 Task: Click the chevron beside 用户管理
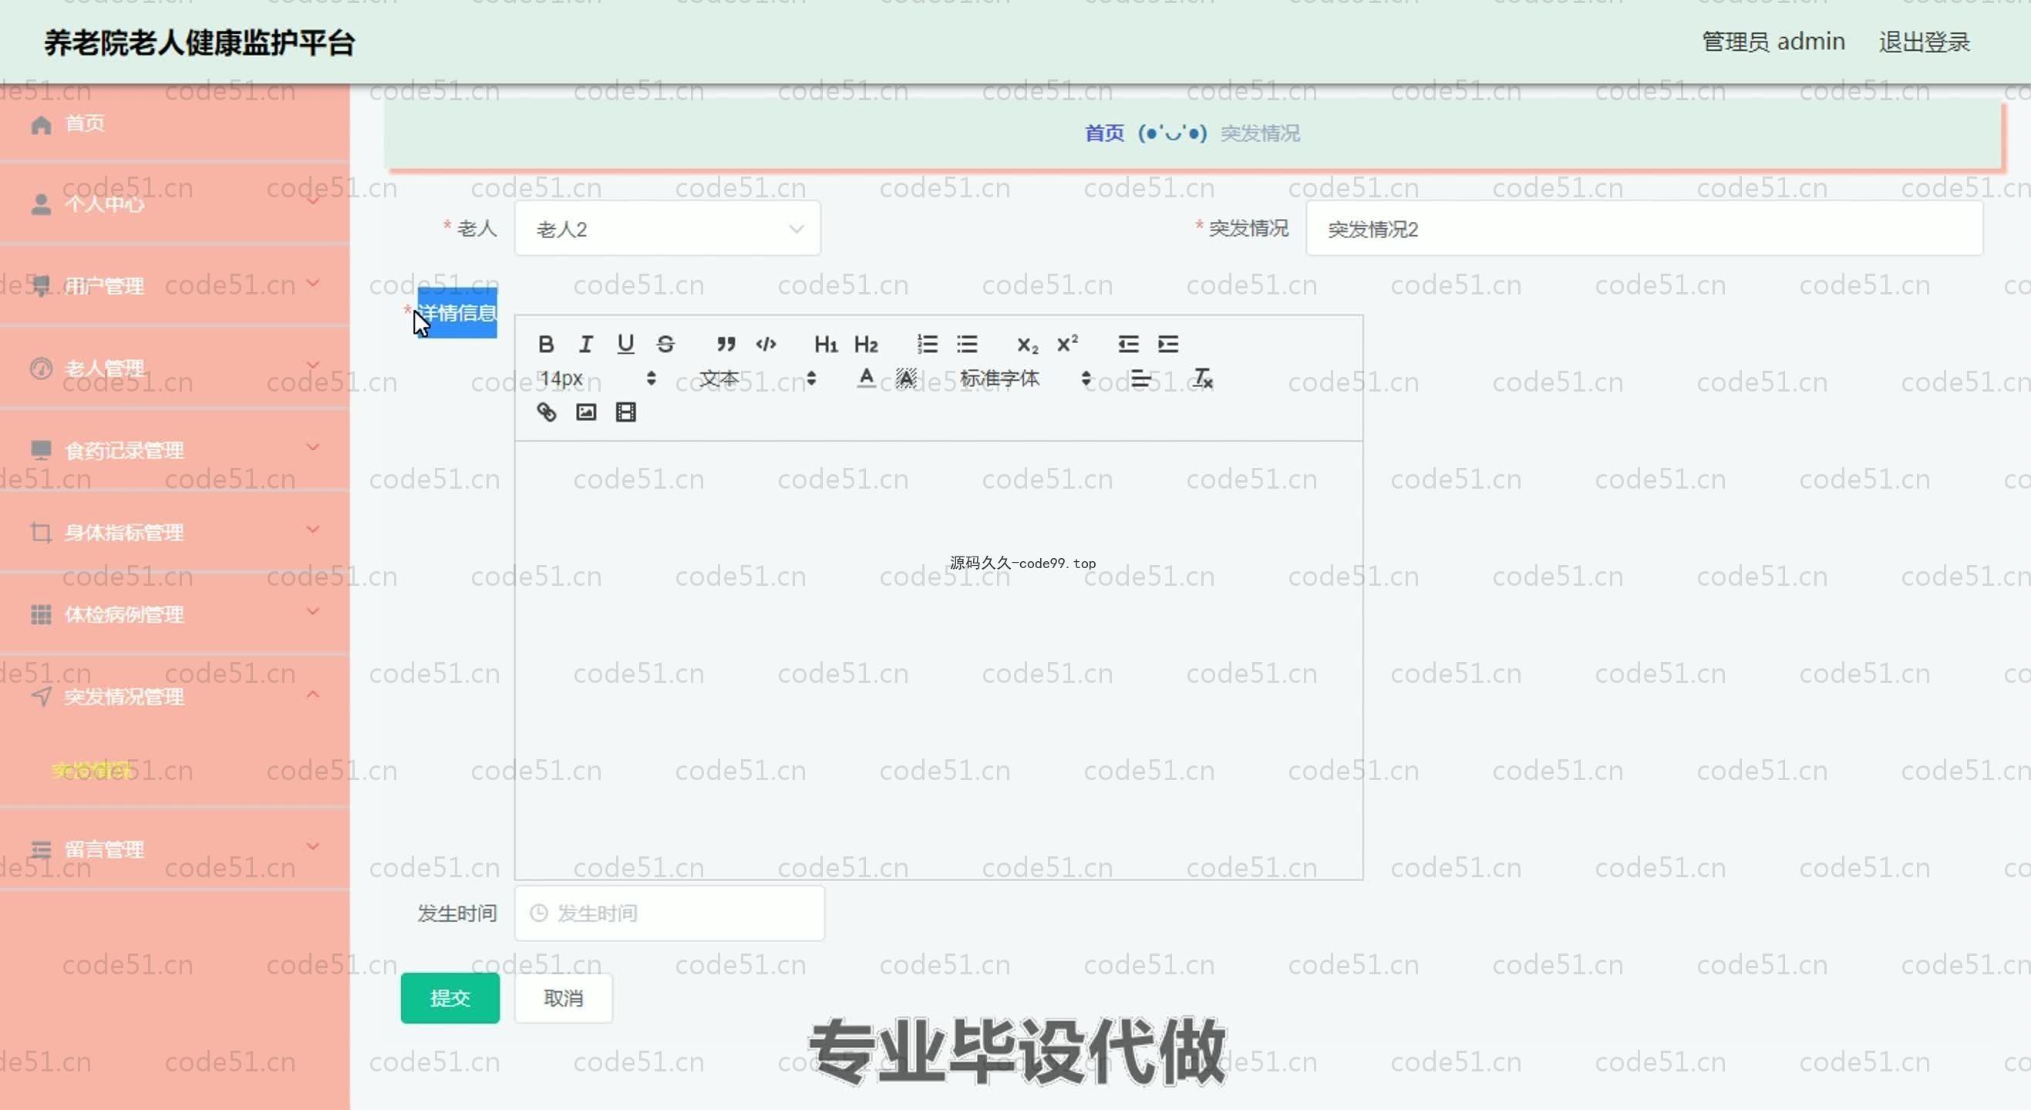[313, 283]
